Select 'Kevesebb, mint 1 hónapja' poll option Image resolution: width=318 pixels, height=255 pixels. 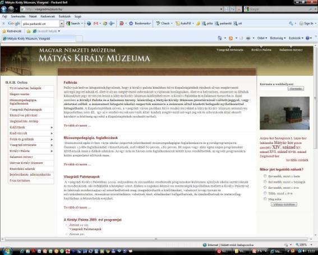pyautogui.click(x=265, y=182)
